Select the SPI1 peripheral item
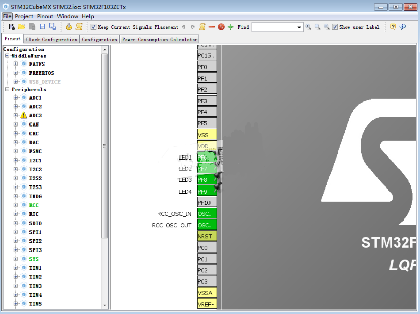Image resolution: width=420 pixels, height=314 pixels. pos(35,232)
